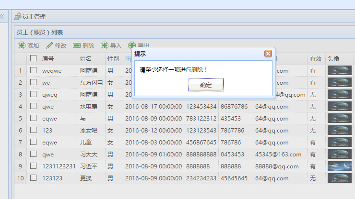Viewport: 355px width, 199px height.
Task: Click the 性别 column header
Action: pyautogui.click(x=113, y=58)
